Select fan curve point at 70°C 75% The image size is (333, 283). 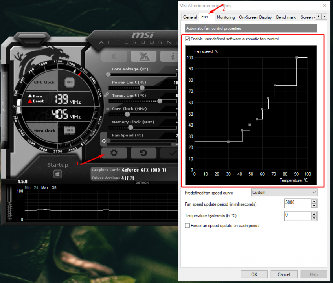click(275, 85)
